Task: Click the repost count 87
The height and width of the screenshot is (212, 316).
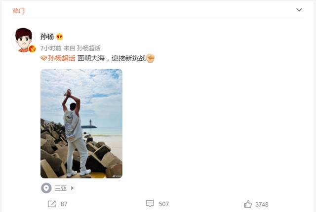Action: (64, 204)
